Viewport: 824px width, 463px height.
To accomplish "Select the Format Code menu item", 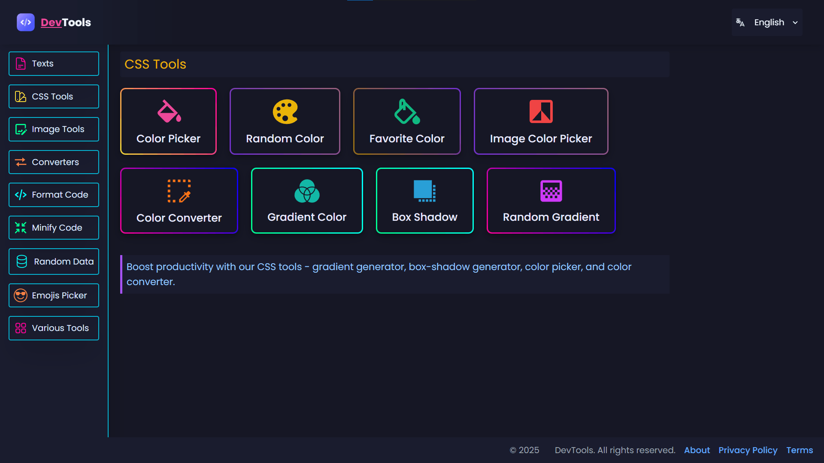I will click(54, 195).
